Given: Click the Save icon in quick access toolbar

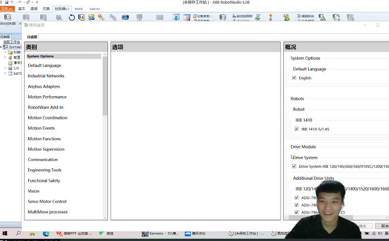Looking at the screenshot, I should [x=7, y=2].
